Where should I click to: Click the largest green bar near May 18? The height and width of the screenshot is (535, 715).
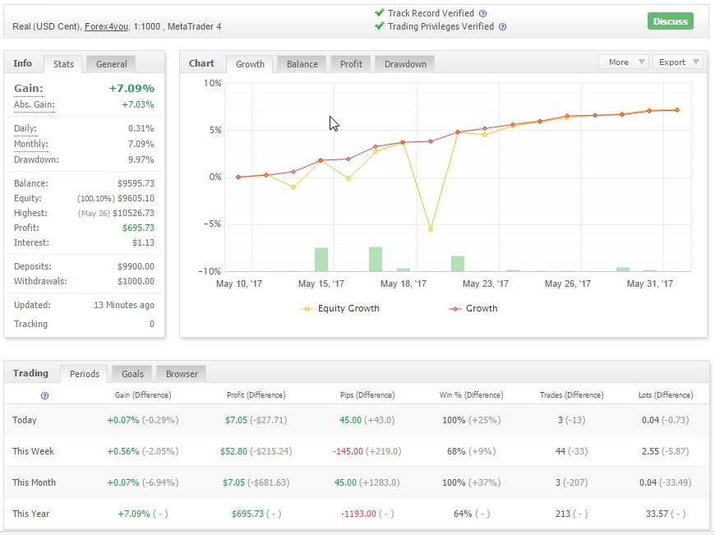(376, 259)
